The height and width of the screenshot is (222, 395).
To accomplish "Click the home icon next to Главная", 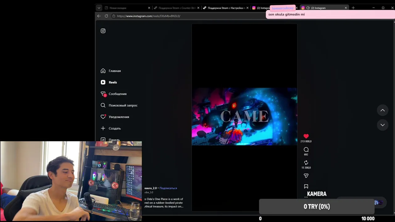I will (103, 71).
